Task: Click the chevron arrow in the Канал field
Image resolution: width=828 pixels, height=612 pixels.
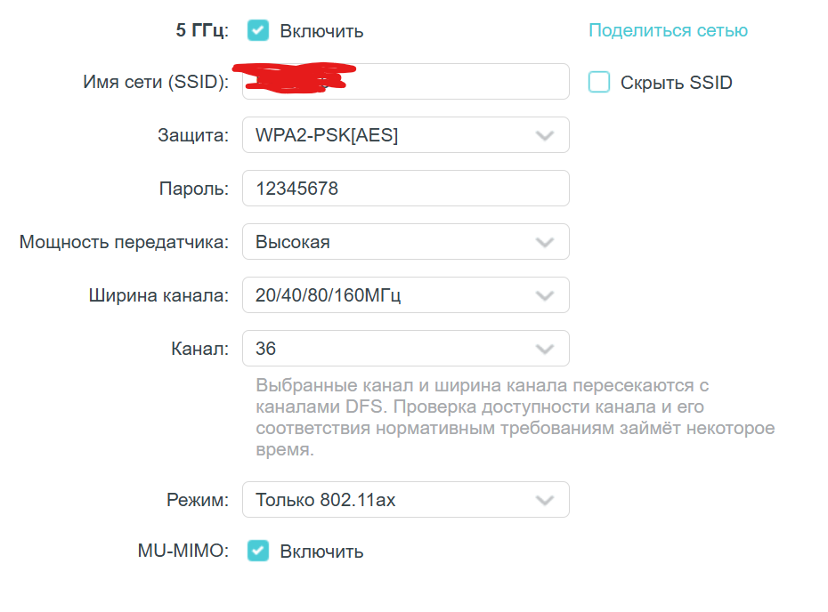Action: [544, 349]
